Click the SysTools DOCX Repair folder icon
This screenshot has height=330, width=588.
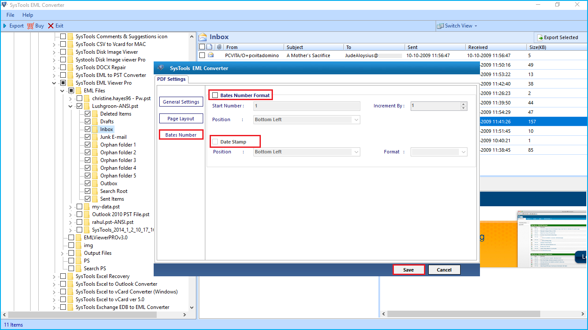[x=70, y=67]
